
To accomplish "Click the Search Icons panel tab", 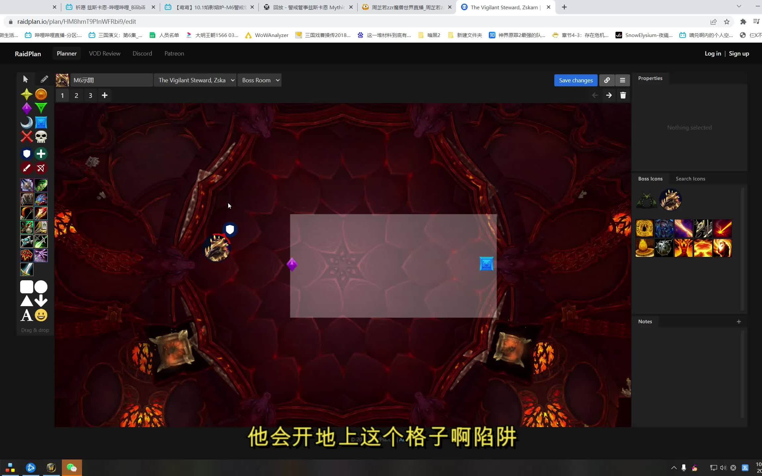I will tap(691, 178).
